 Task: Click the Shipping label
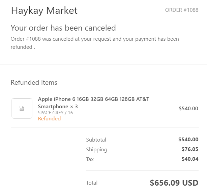click(96, 149)
